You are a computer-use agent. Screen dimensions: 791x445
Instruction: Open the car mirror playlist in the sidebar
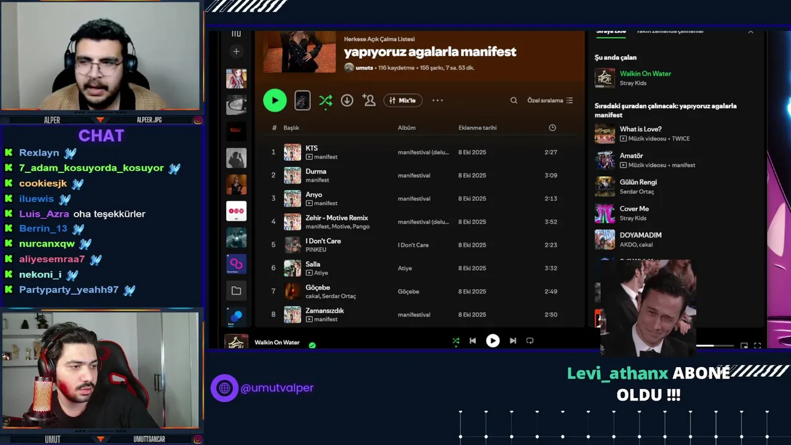[236, 105]
